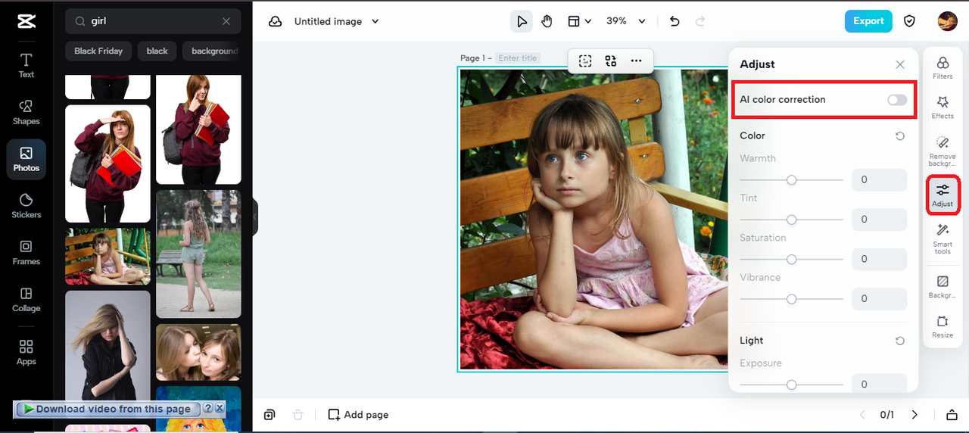Image resolution: width=969 pixels, height=433 pixels.
Task: Click the photo search field
Action: click(x=153, y=22)
